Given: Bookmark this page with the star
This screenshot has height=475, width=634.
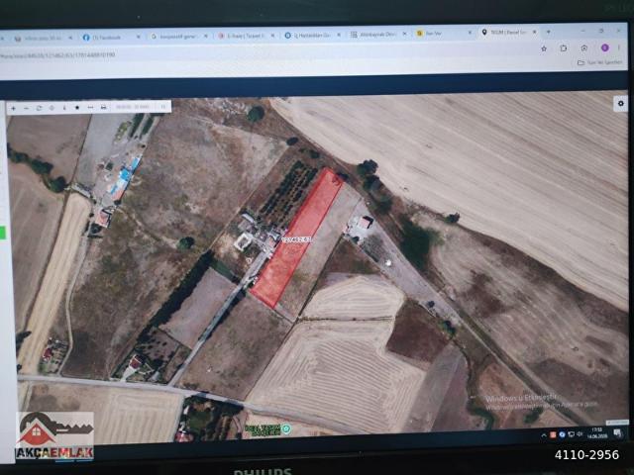Looking at the screenshot, I should click(x=544, y=48).
